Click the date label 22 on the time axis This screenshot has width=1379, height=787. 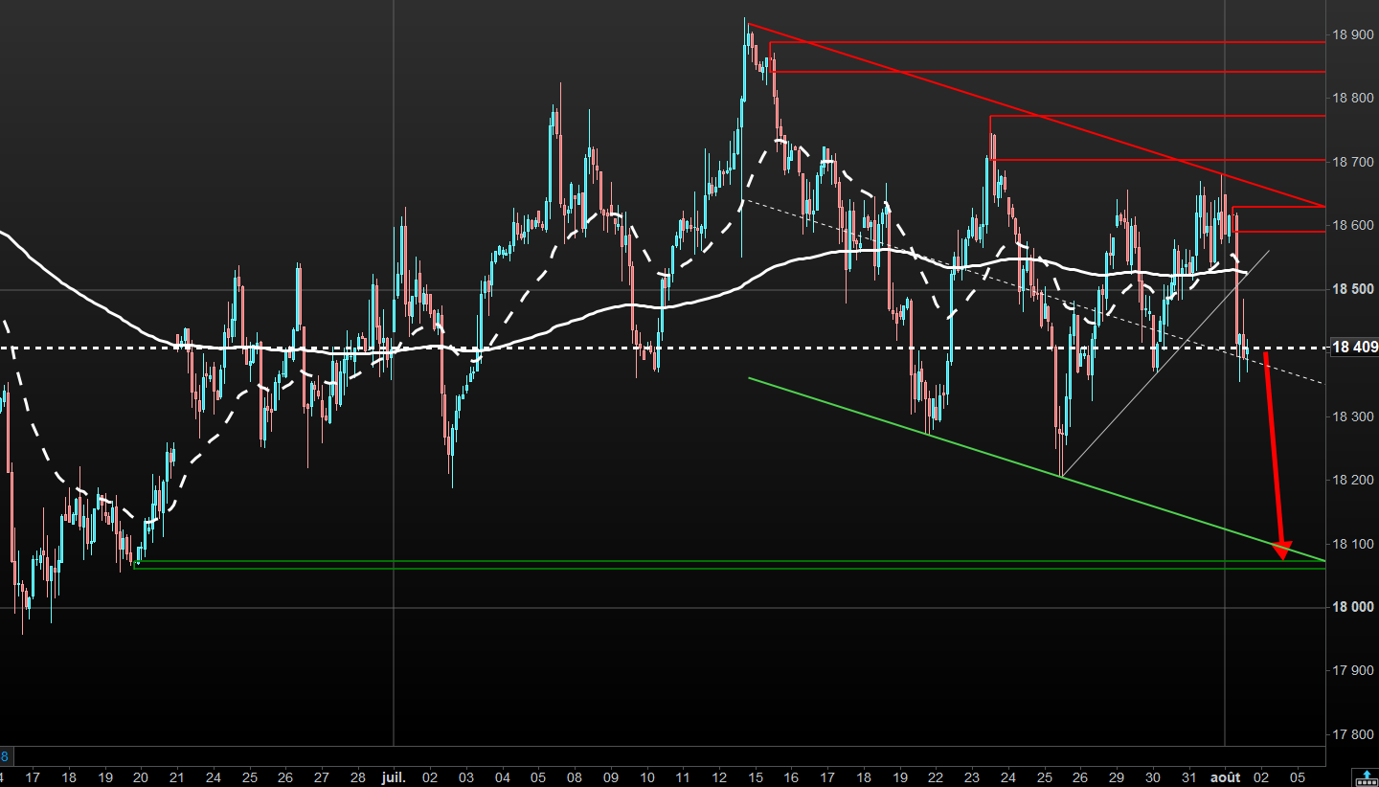tap(936, 776)
